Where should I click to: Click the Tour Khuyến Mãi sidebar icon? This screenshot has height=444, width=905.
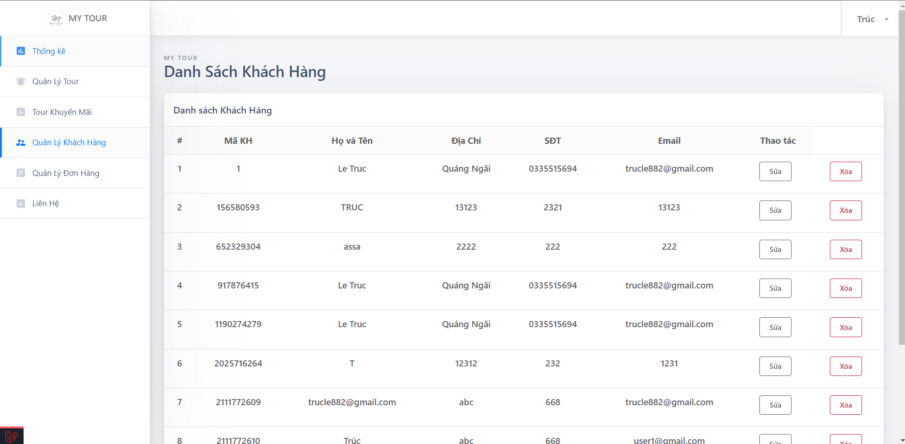(x=21, y=112)
